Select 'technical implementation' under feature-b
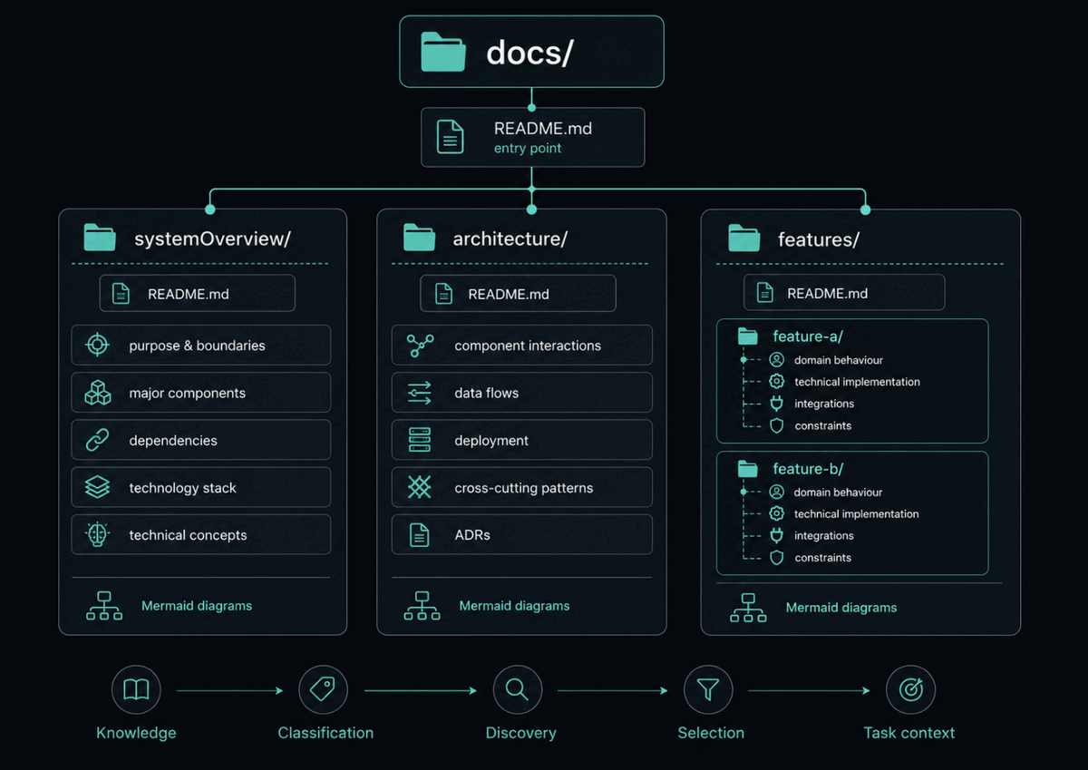 pyautogui.click(x=857, y=514)
